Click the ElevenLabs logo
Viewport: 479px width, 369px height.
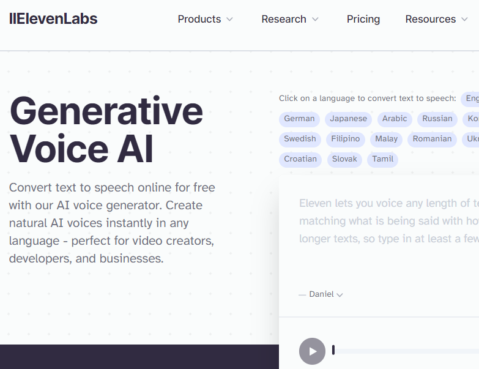coord(54,19)
